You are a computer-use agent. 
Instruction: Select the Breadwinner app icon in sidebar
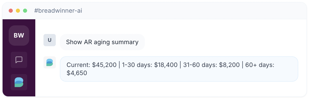(19, 82)
